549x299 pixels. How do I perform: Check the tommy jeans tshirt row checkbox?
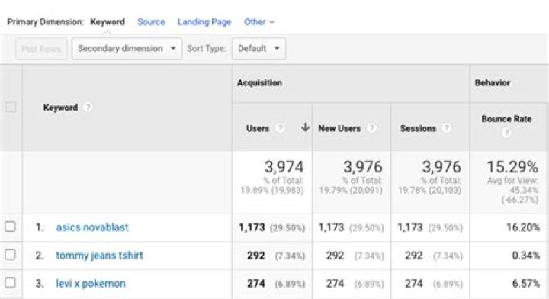coord(10,255)
